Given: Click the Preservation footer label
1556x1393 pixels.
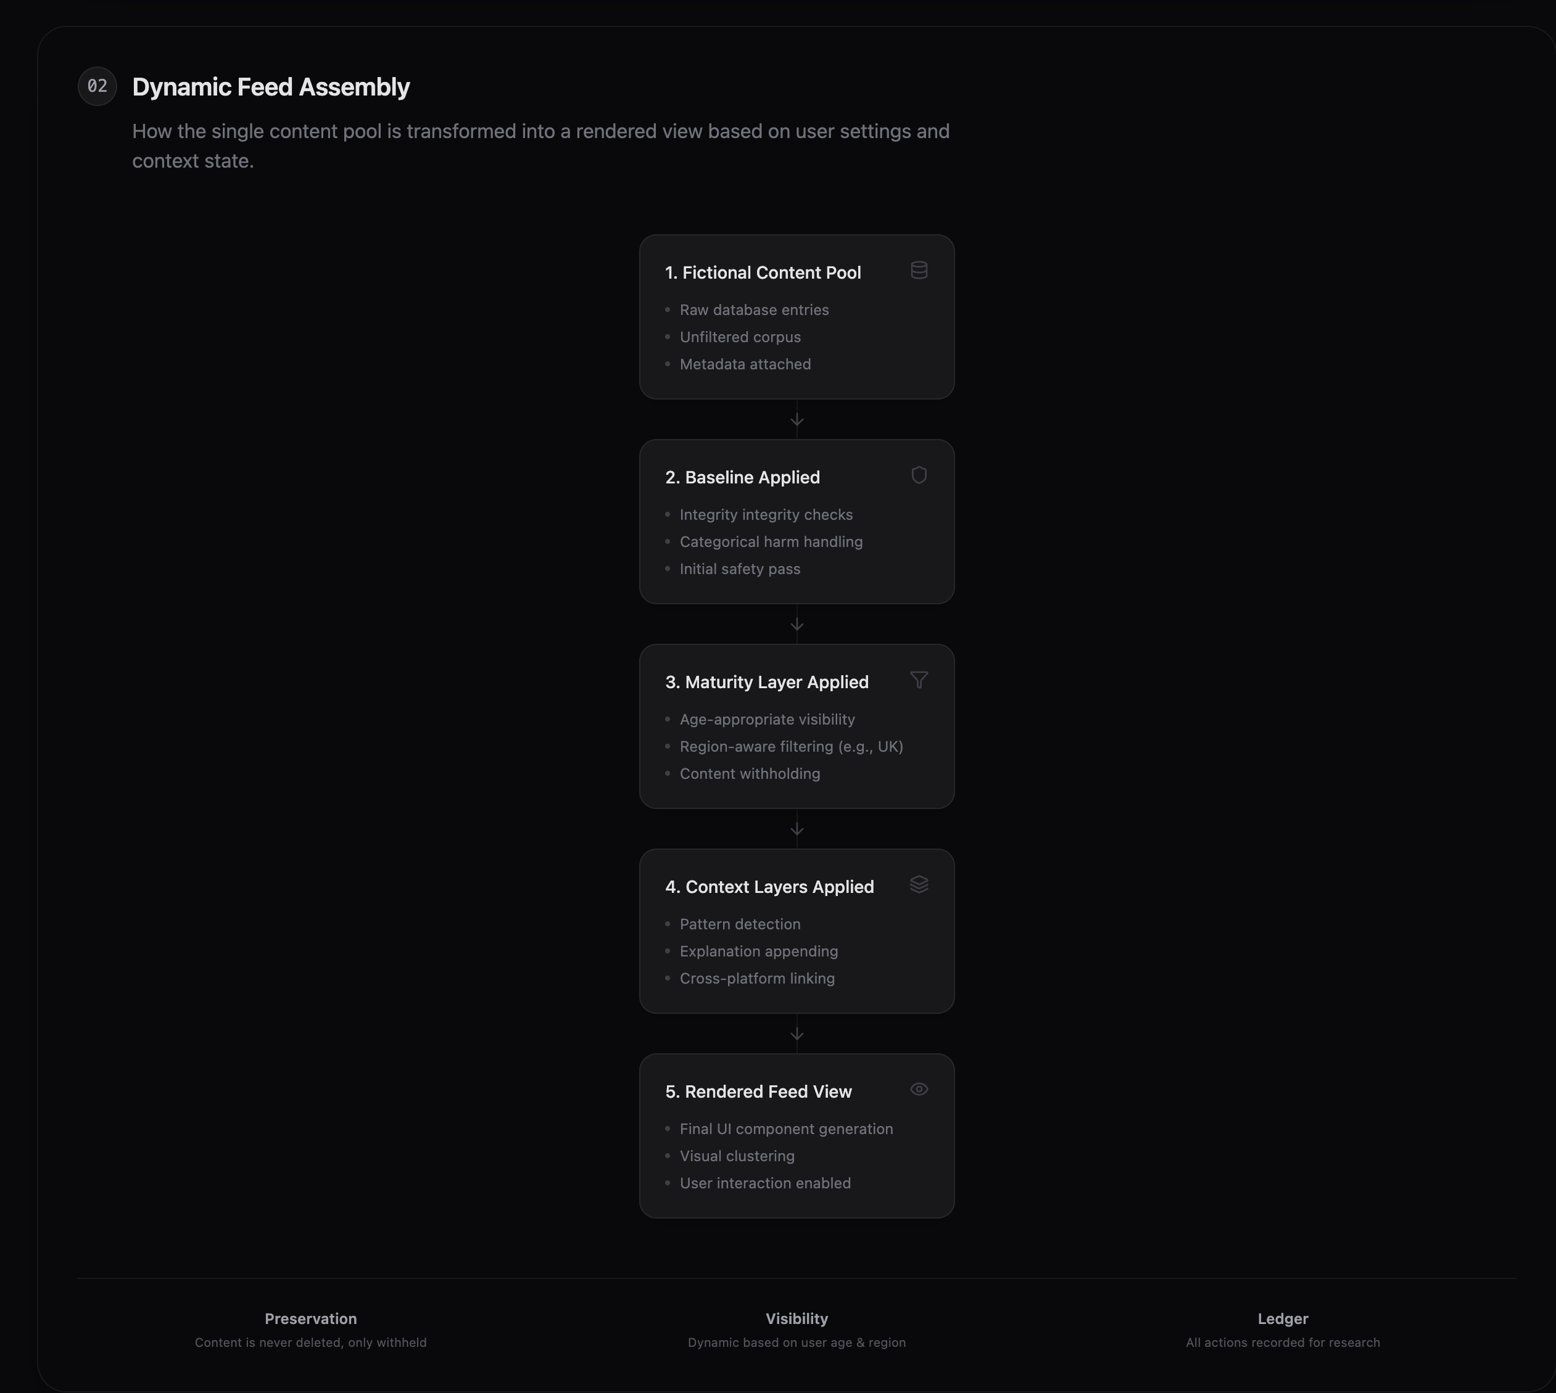Looking at the screenshot, I should pos(310,1319).
